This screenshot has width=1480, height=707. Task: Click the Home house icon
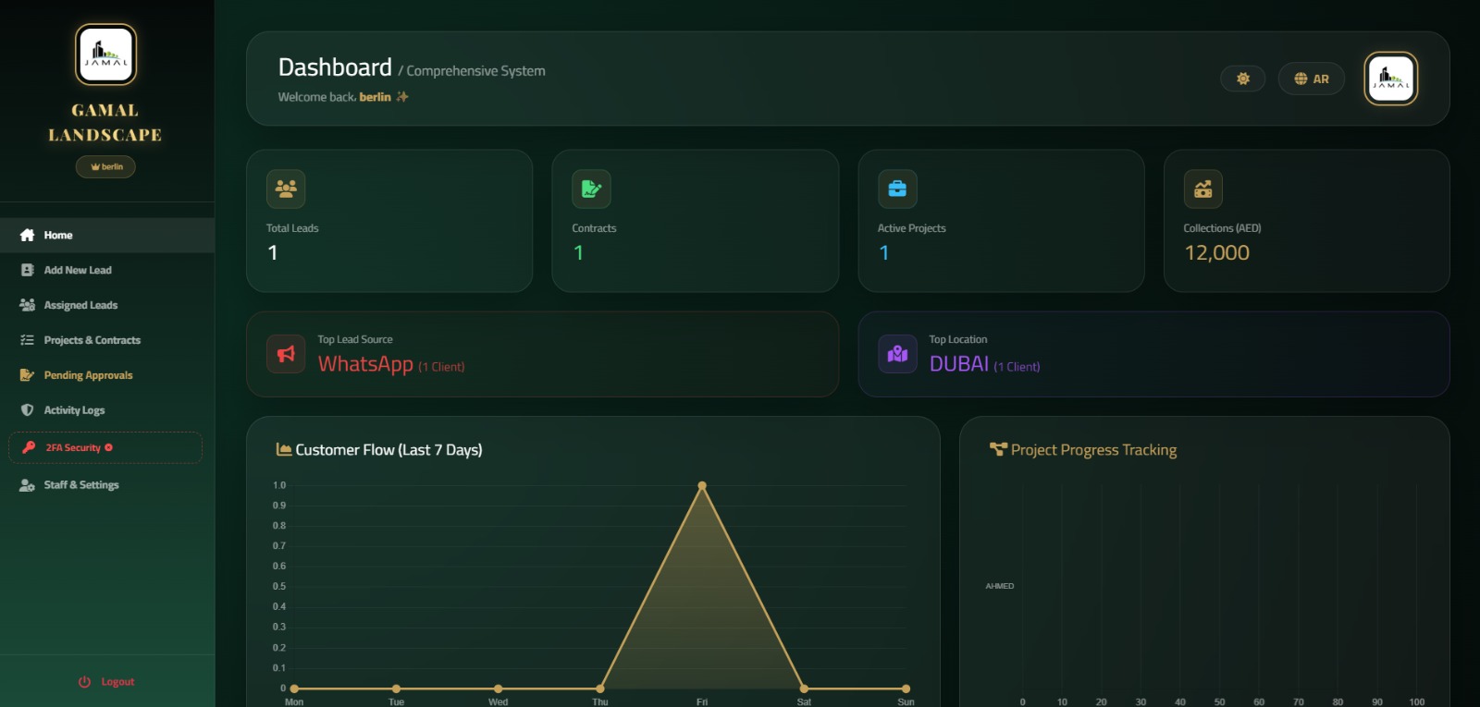pyautogui.click(x=28, y=235)
